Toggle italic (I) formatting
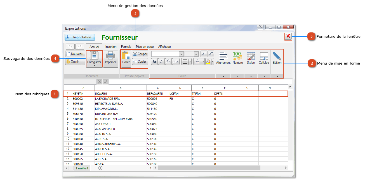The image size is (365, 180). [x=161, y=62]
